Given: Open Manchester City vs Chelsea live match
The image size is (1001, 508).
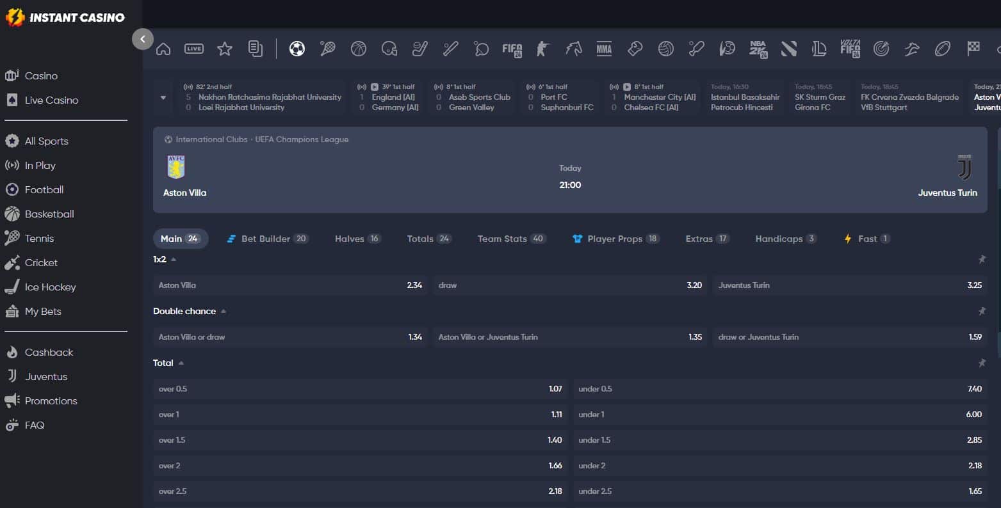Looking at the screenshot, I should [x=653, y=97].
